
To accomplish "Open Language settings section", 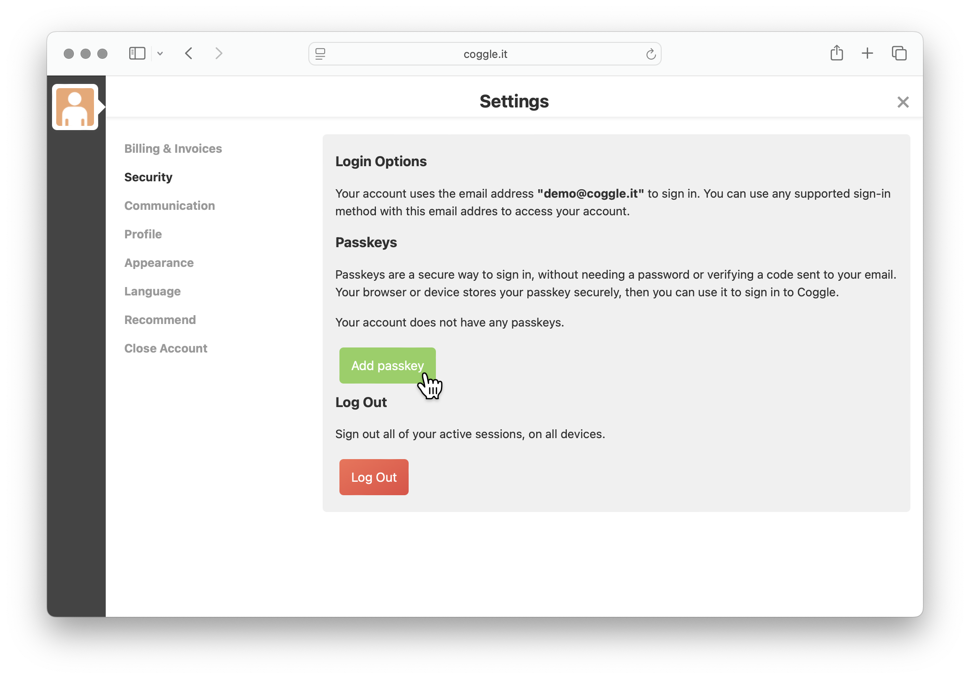I will (x=152, y=291).
